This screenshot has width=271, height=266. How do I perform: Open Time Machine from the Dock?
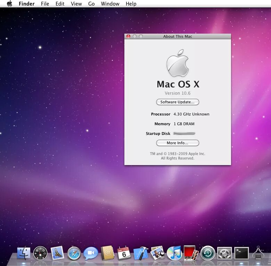207,253
